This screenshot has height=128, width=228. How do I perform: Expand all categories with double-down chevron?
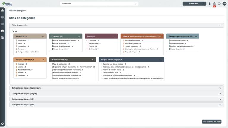tap(13, 31)
